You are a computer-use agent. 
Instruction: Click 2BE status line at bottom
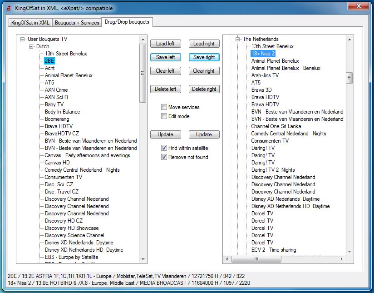tap(126, 276)
